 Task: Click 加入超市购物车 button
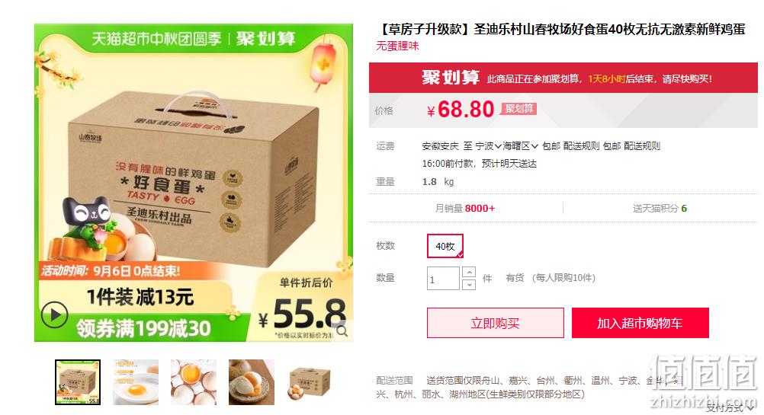(640, 323)
